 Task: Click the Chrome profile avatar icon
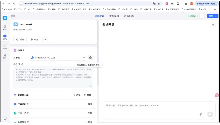click(191, 4)
